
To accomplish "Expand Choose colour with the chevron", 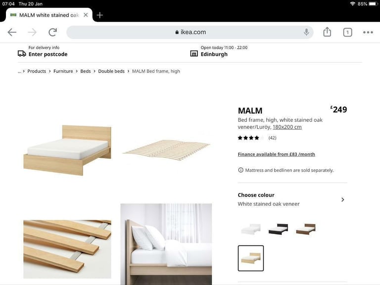I will point(343,199).
